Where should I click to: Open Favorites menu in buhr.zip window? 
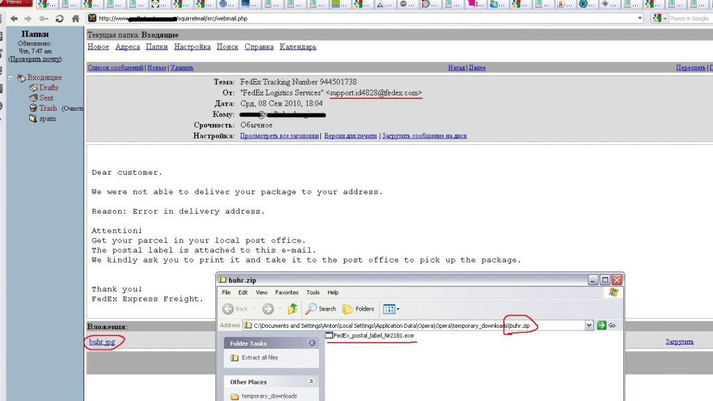286,292
